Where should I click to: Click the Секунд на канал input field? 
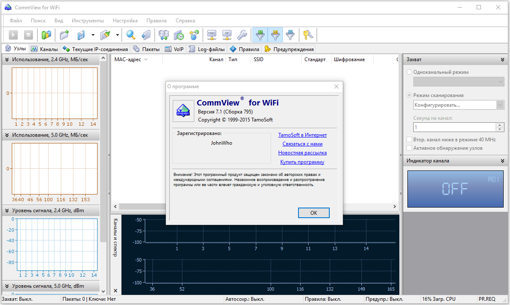455,127
